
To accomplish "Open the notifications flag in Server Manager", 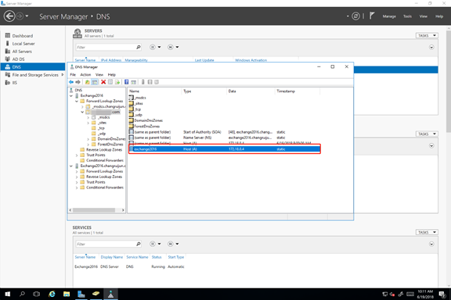I will 372,16.
